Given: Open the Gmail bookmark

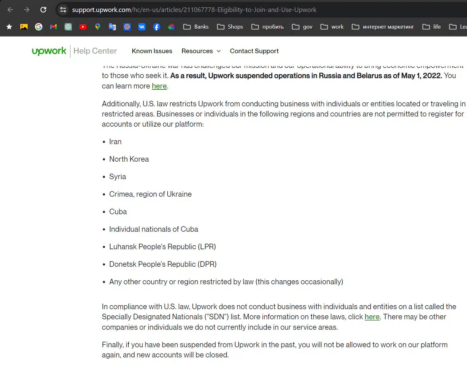Looking at the screenshot, I should [53, 27].
